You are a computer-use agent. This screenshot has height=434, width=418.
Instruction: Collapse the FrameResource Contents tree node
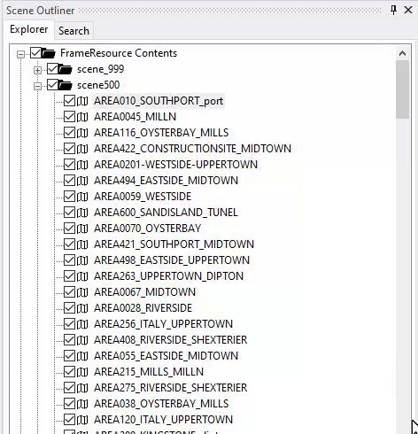coord(20,54)
